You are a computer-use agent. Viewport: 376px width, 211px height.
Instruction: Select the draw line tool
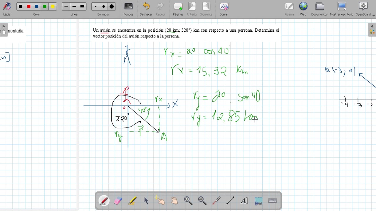(230, 201)
